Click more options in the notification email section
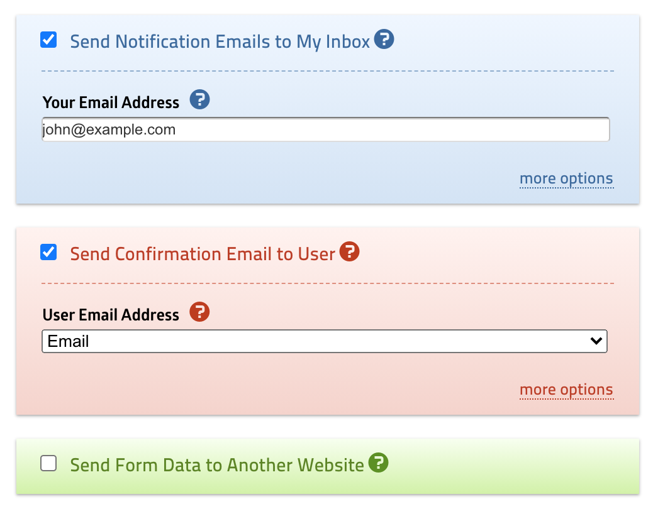Image resolution: width=653 pixels, height=509 pixels. tap(566, 178)
